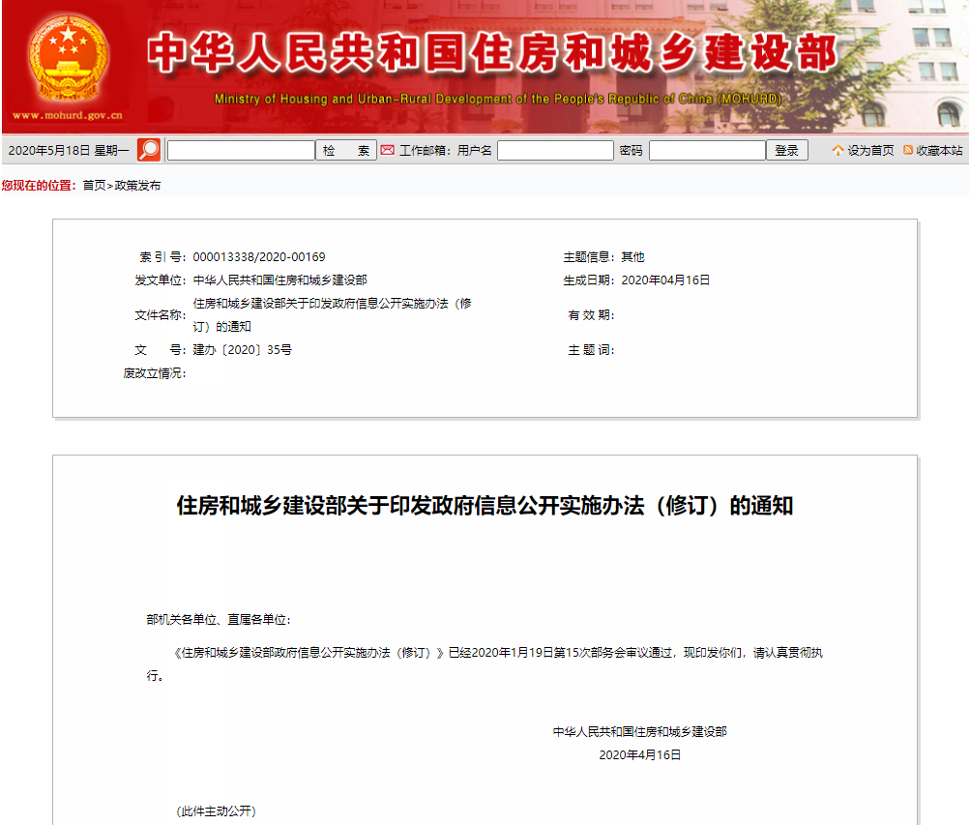Click the www.mohurd.gov.cn address under the emblem

click(68, 115)
